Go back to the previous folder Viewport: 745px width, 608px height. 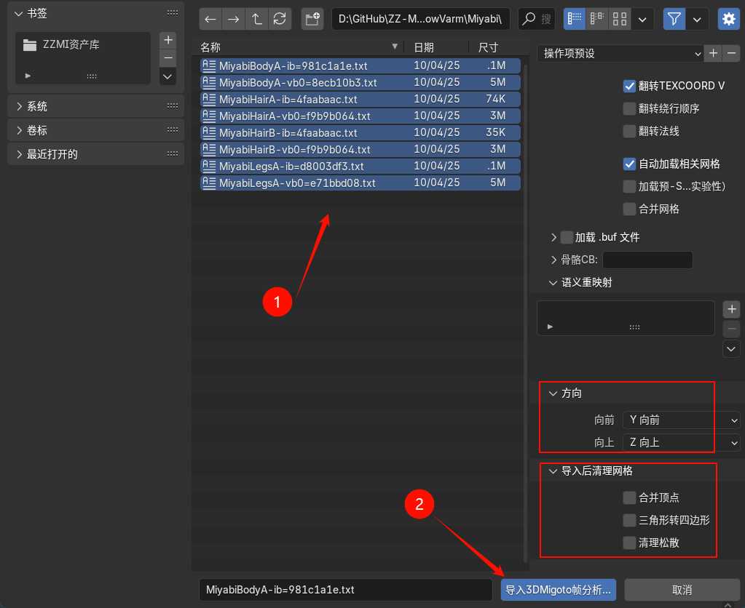click(x=209, y=19)
